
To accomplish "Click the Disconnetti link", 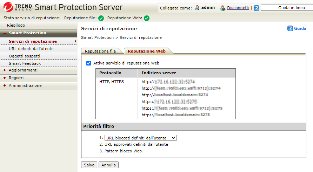I will 238,8.
